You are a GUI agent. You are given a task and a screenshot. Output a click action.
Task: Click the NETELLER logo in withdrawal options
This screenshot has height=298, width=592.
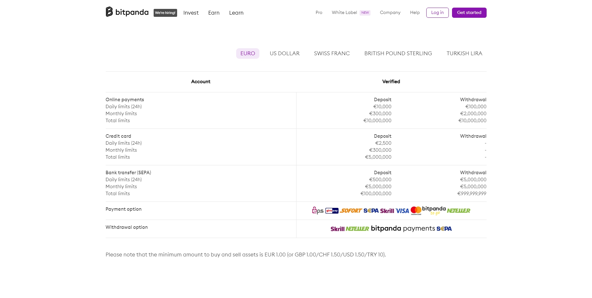tap(357, 229)
